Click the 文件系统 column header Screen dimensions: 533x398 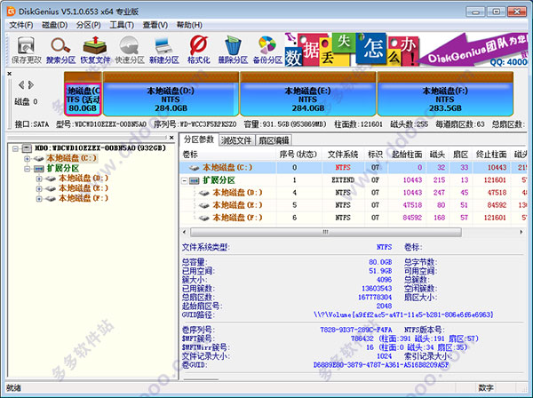coord(343,155)
